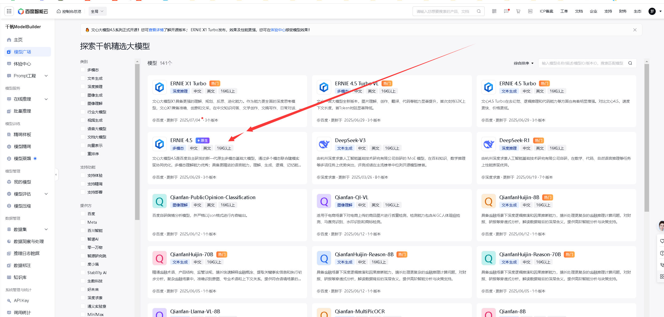This screenshot has height=317, width=664.
Task: Open 文档 in top menu
Action: click(x=579, y=11)
